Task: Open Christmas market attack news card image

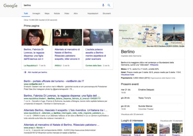Action: click(67, 37)
